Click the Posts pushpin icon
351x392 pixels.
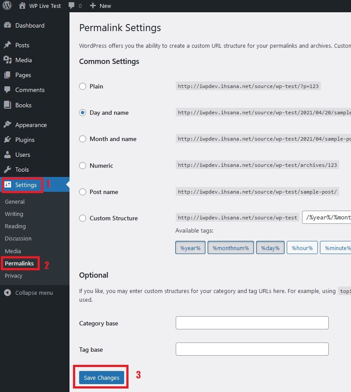coord(7,45)
